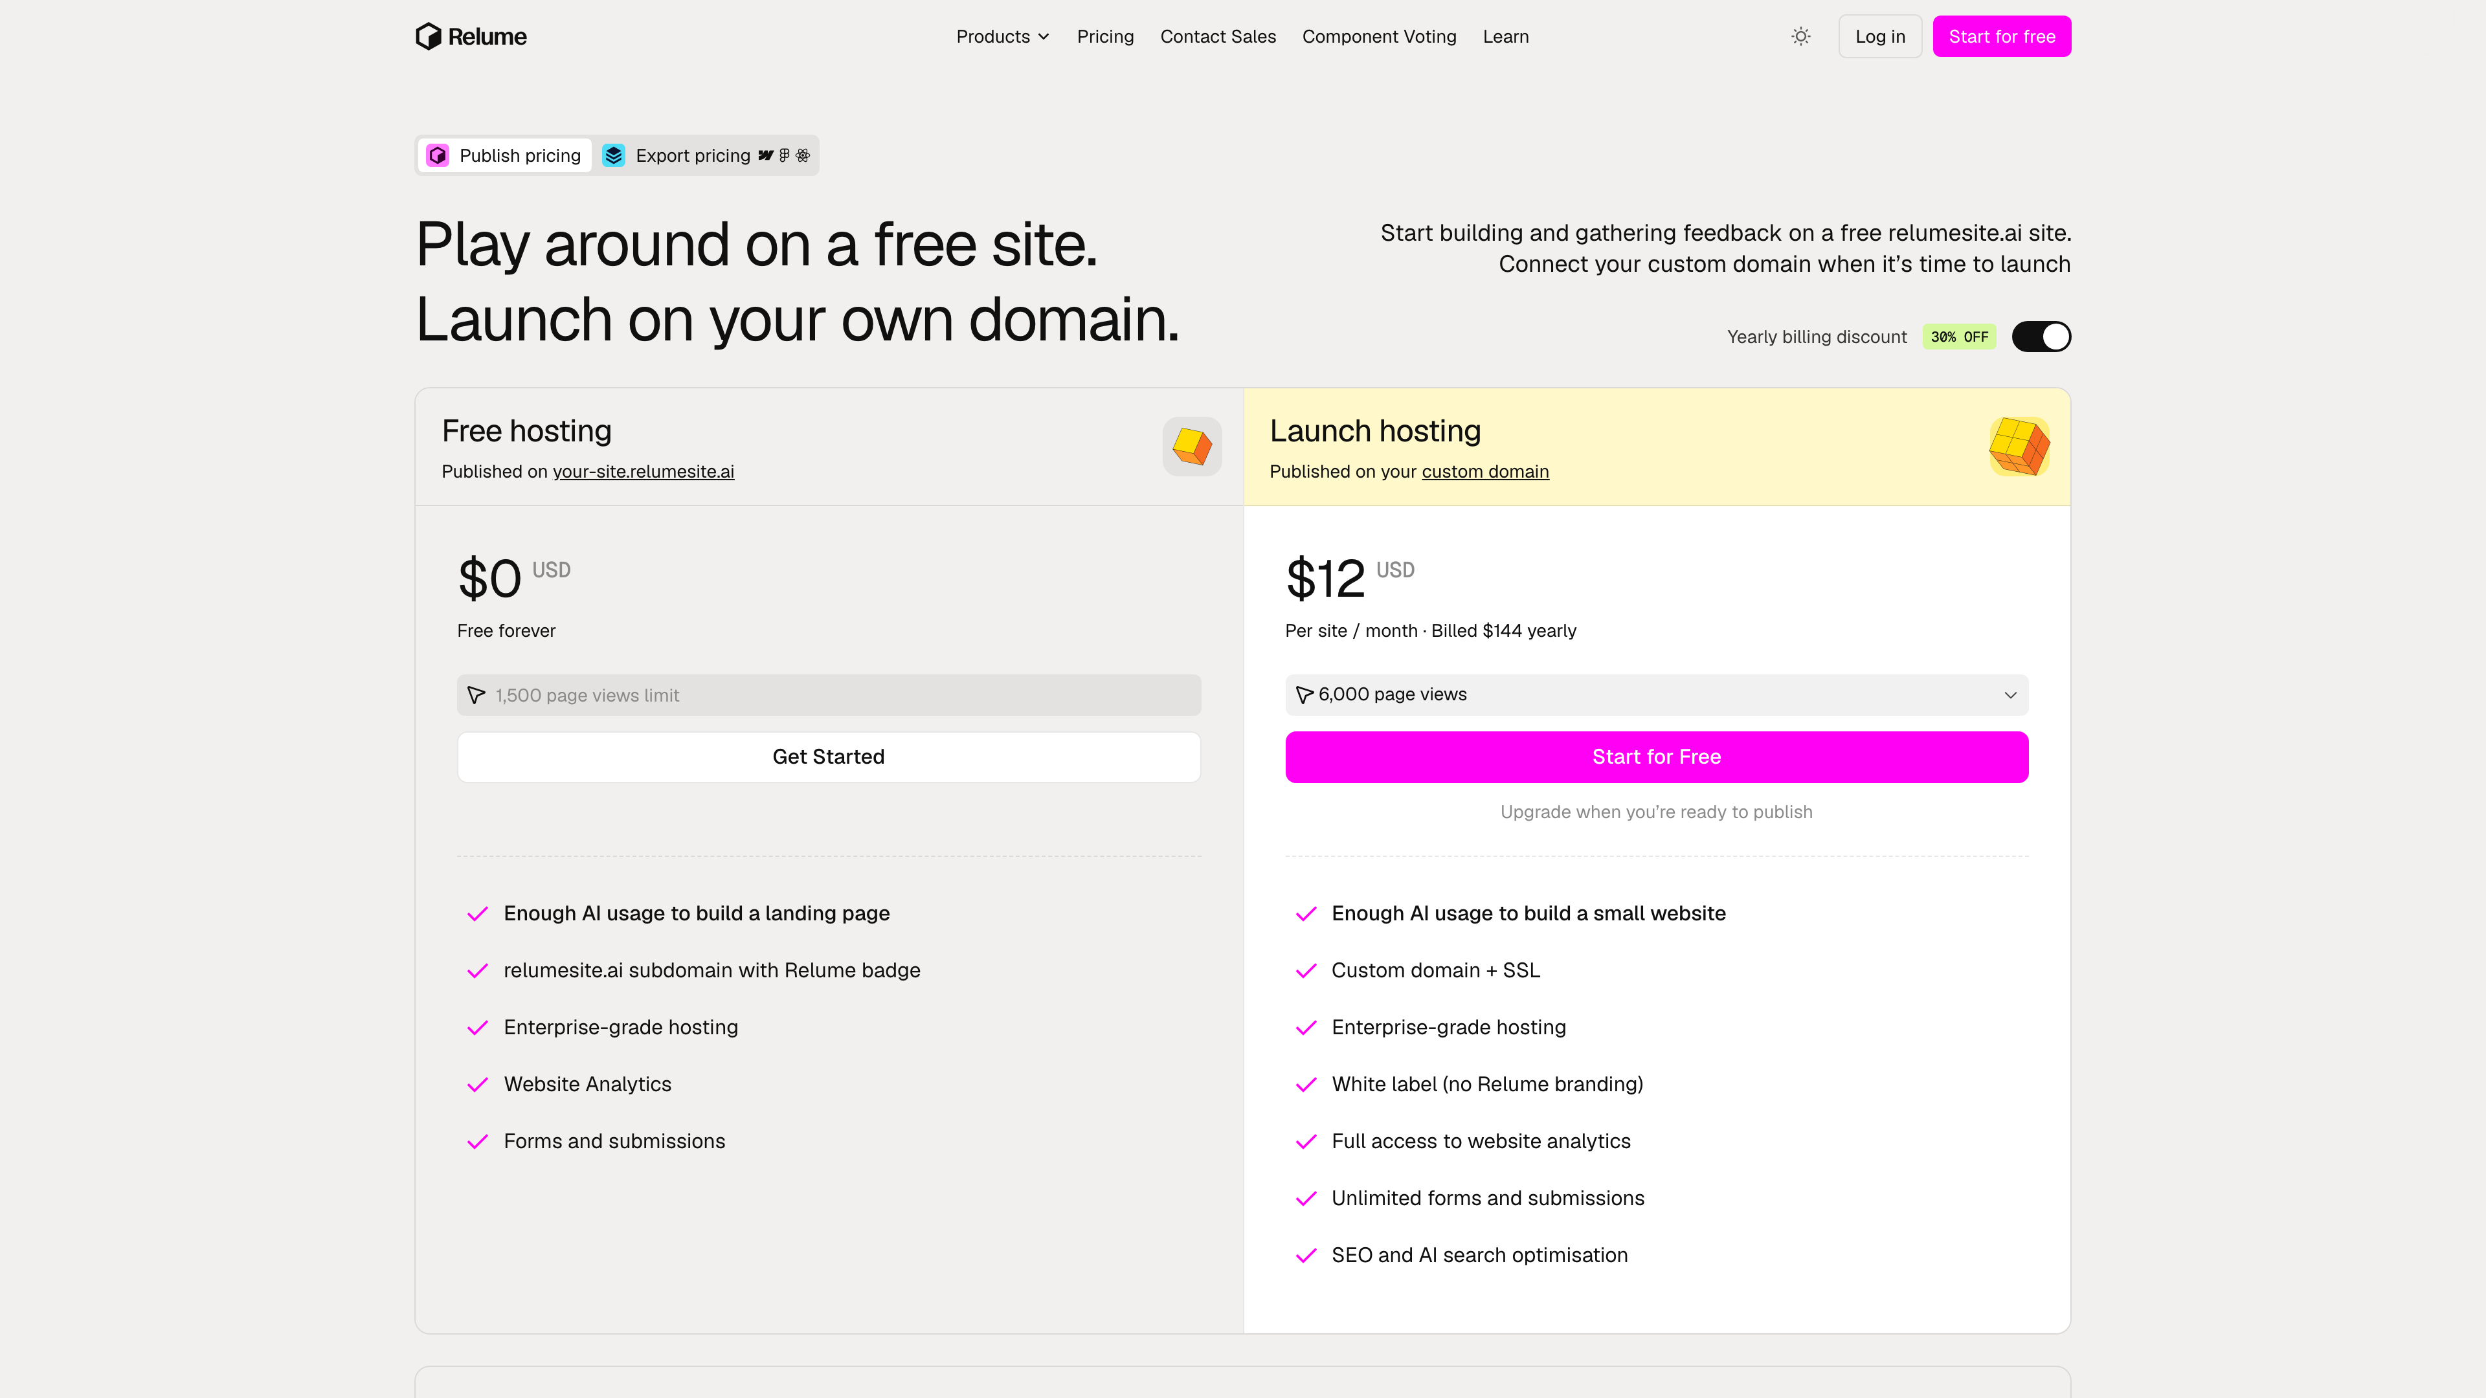Click checkmark beside relumesite.ai subdomain feature

(478, 971)
